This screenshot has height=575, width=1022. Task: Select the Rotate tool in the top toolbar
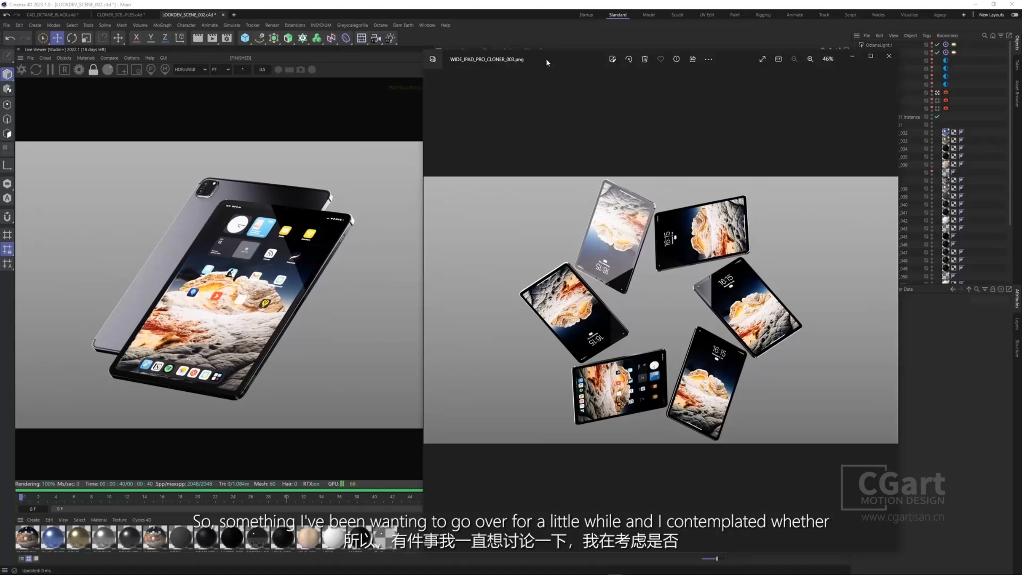[x=72, y=38]
